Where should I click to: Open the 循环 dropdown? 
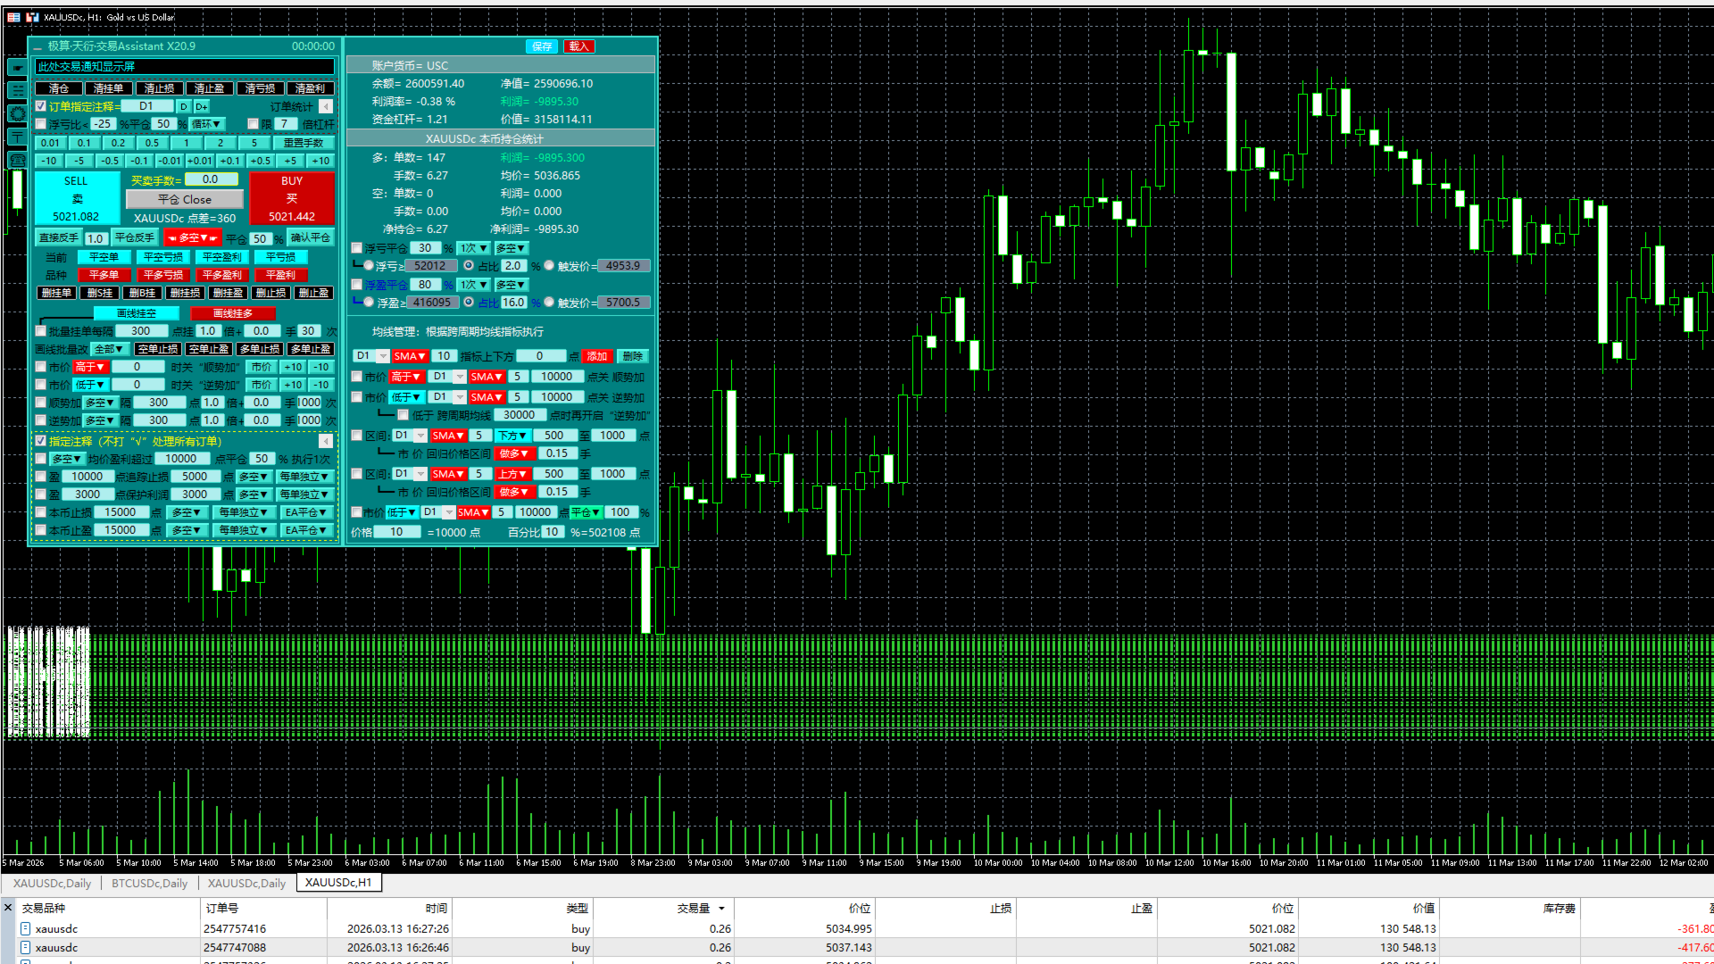(207, 124)
